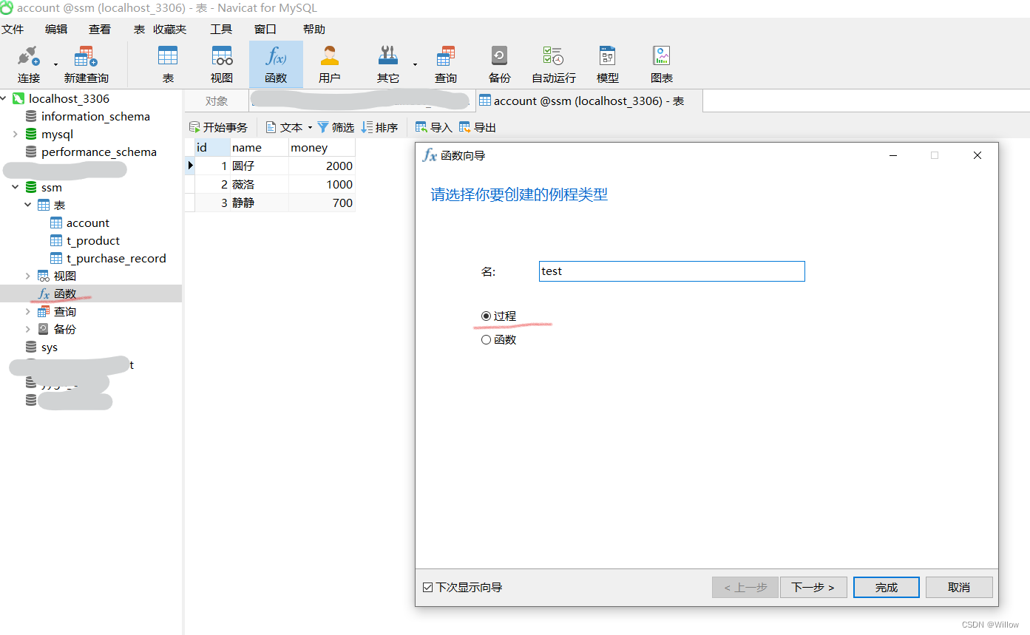Click the money cell 700
The width and height of the screenshot is (1030, 635).
pyautogui.click(x=322, y=203)
